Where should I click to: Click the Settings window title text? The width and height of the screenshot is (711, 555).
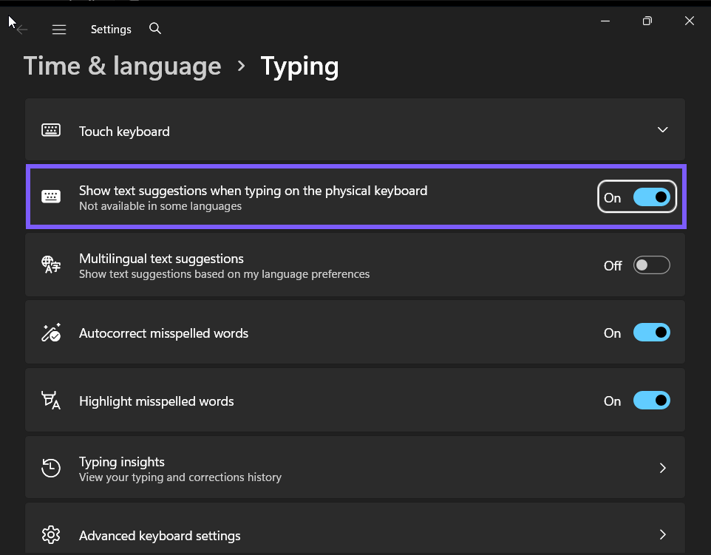point(111,30)
